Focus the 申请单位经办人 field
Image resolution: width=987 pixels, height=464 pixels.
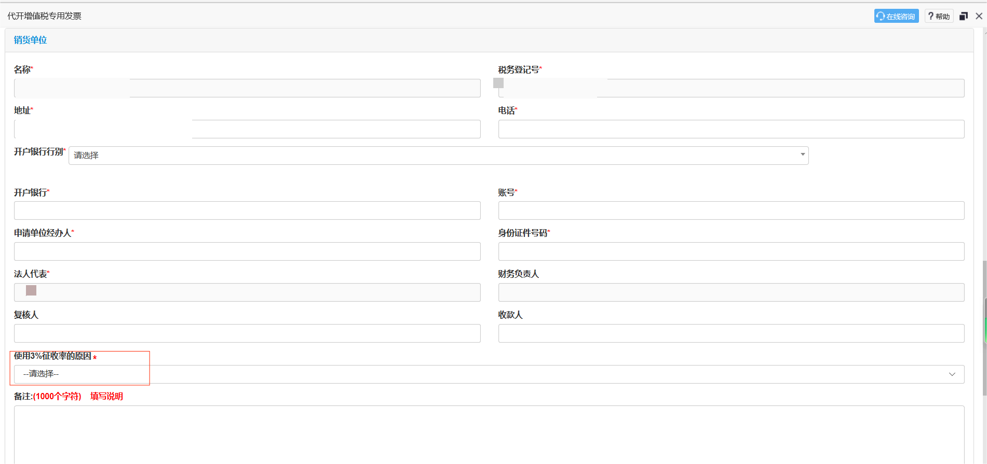pyautogui.click(x=247, y=251)
